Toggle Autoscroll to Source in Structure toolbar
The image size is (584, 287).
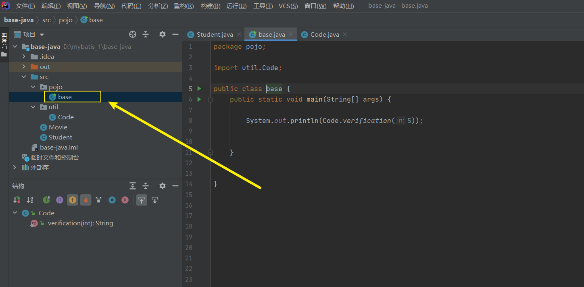(142, 200)
